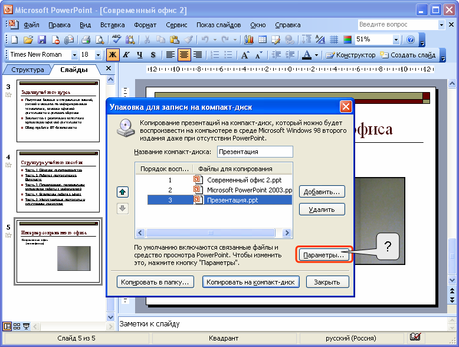Image resolution: width=459 pixels, height=347 pixels.
Task: Open PowerPoint Help question mark icon
Action: pyautogui.click(x=411, y=40)
